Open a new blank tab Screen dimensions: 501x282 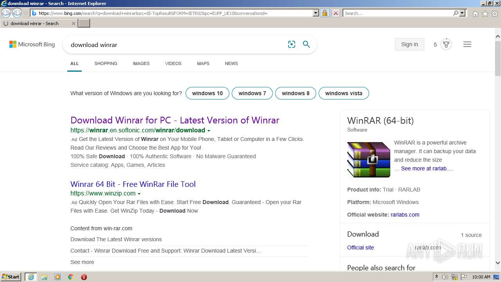pos(84,23)
